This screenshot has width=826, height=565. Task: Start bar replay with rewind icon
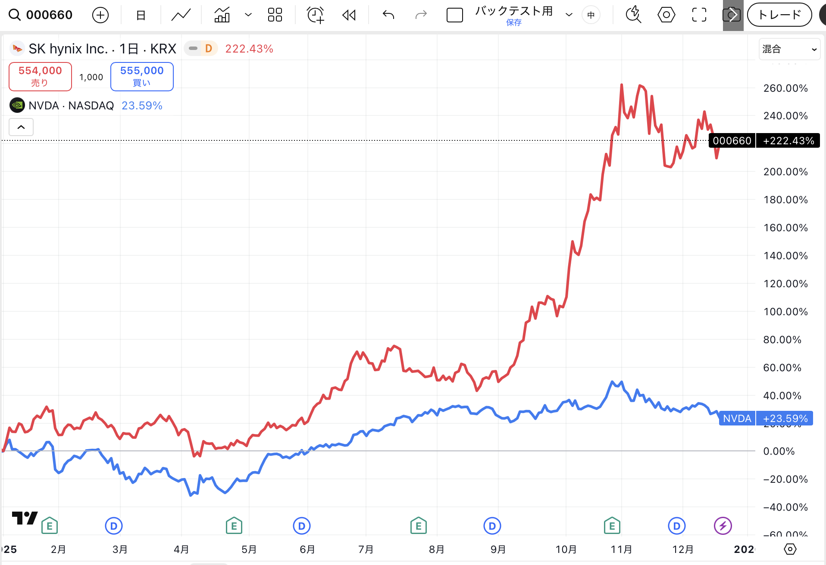[349, 15]
